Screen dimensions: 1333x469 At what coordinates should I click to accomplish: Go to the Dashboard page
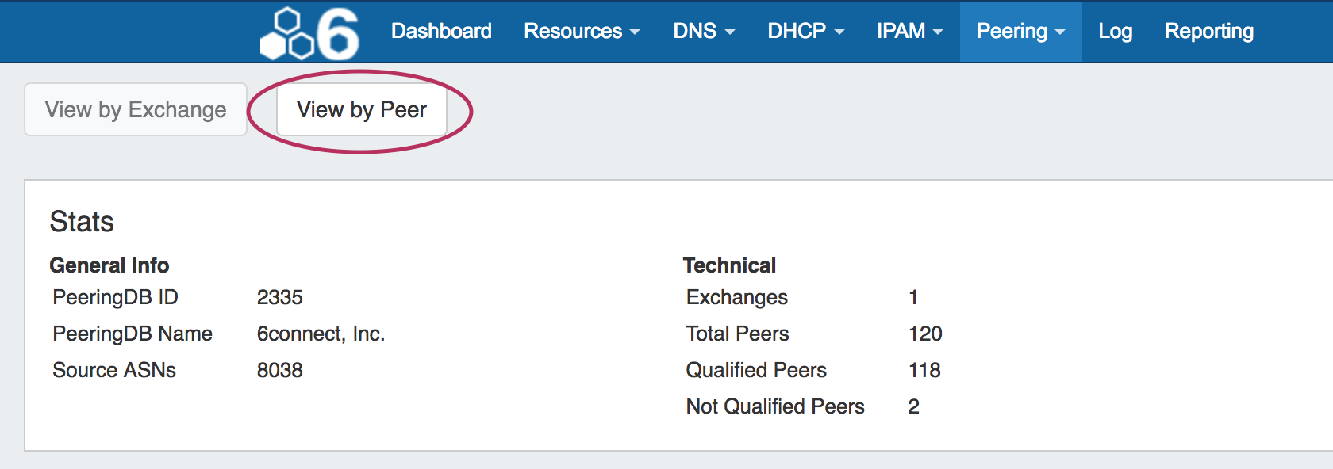pyautogui.click(x=441, y=31)
